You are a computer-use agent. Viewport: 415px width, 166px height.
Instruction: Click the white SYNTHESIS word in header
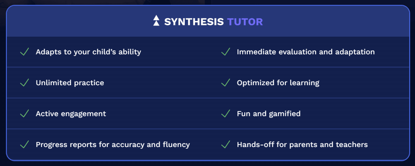pyautogui.click(x=194, y=21)
